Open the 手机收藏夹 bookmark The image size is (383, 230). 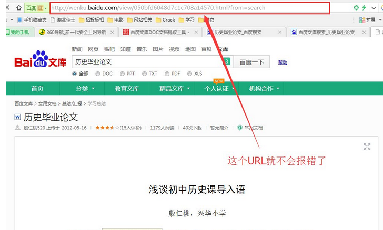tap(32, 20)
